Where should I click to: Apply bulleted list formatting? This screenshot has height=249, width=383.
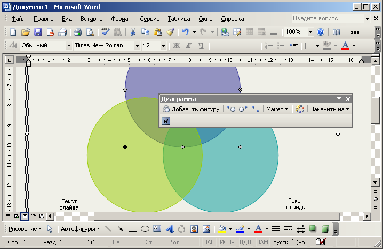click(x=281, y=46)
